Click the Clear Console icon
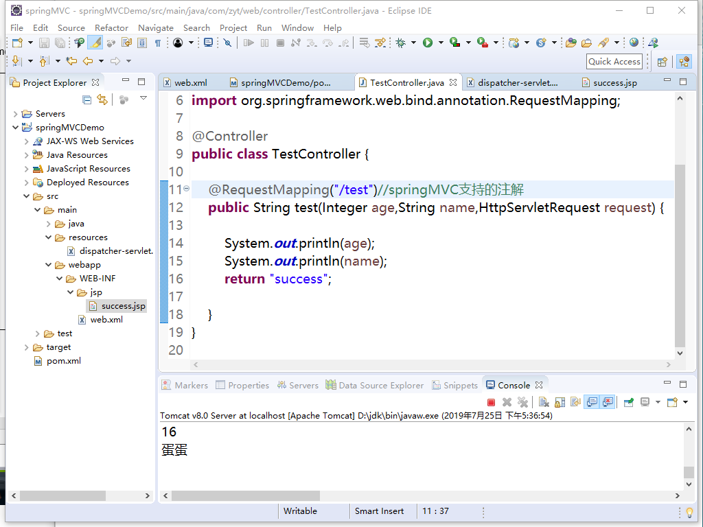The image size is (703, 527). pos(543,403)
